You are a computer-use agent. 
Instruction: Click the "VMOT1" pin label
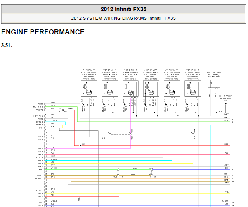[40, 110]
